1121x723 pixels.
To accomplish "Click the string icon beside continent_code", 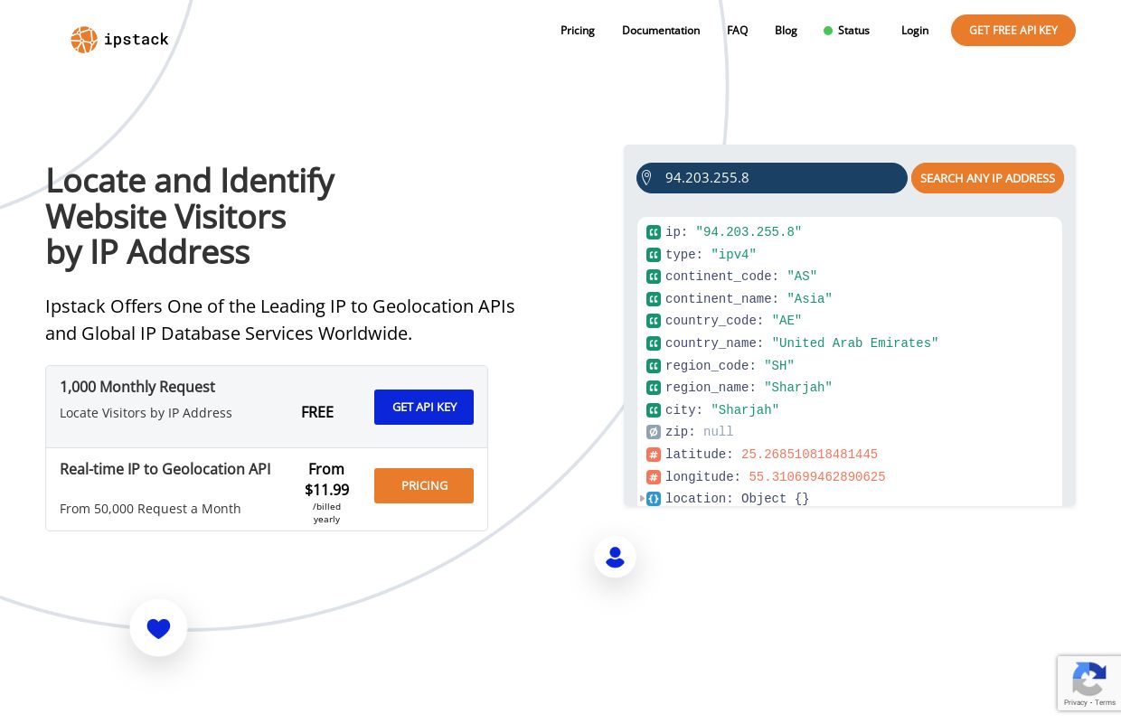I will (654, 277).
